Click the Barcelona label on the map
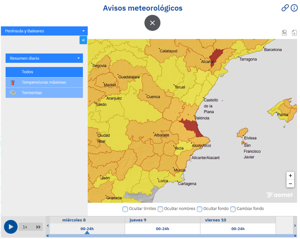 tap(273, 50)
